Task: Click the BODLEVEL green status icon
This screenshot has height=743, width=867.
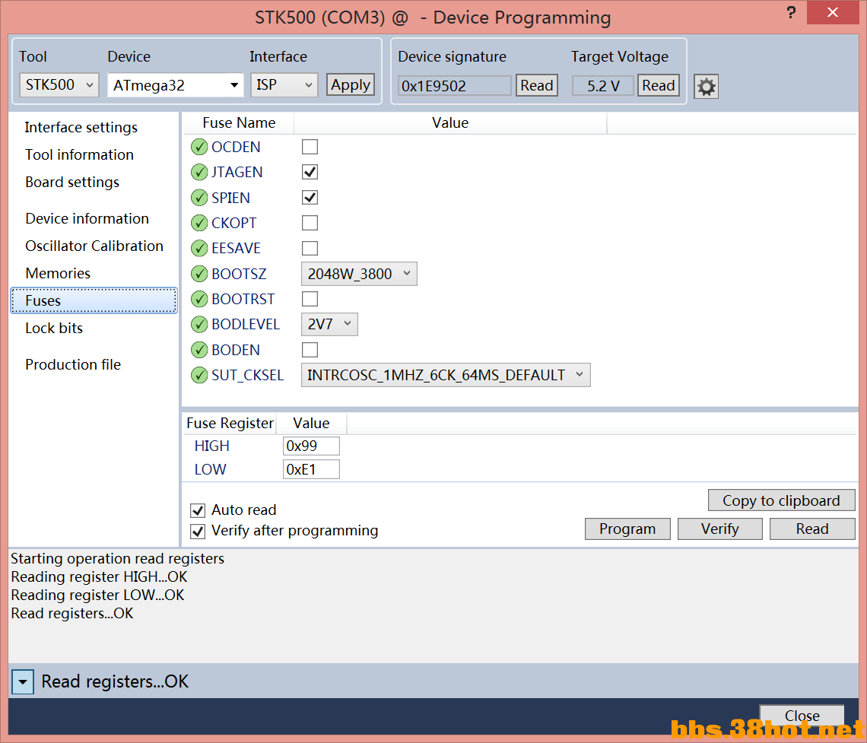Action: [199, 325]
